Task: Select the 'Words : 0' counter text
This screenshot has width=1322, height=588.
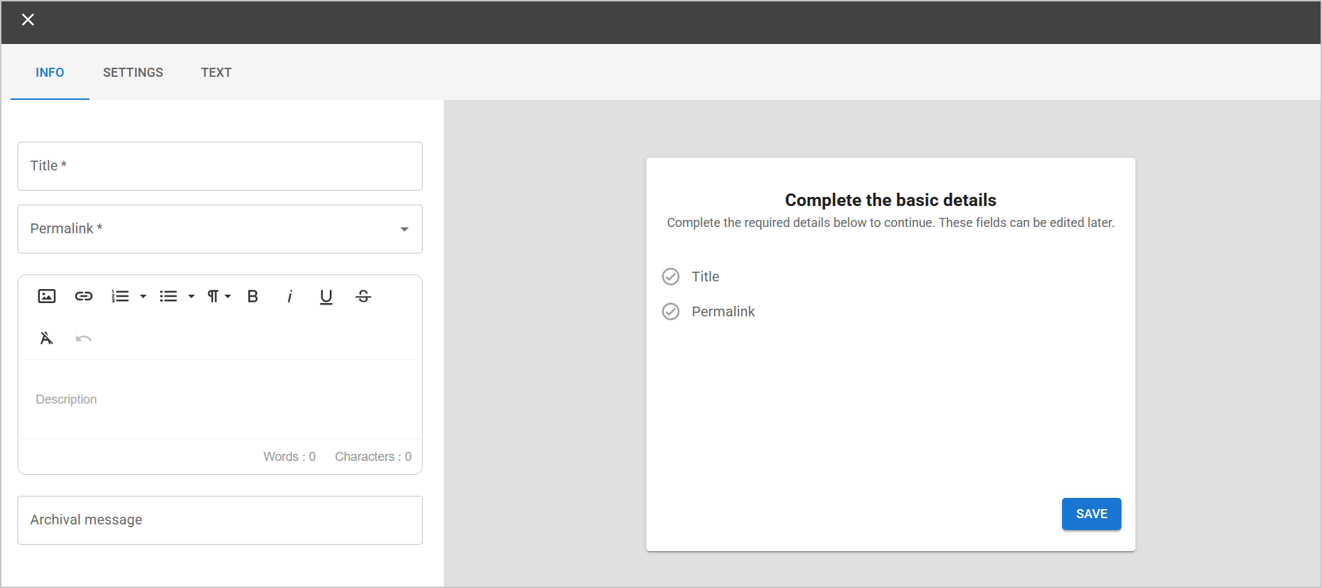Action: tap(289, 457)
